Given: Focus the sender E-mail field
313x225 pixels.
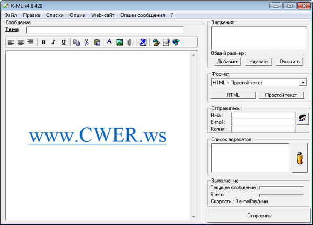Looking at the screenshot, I should 263,122.
